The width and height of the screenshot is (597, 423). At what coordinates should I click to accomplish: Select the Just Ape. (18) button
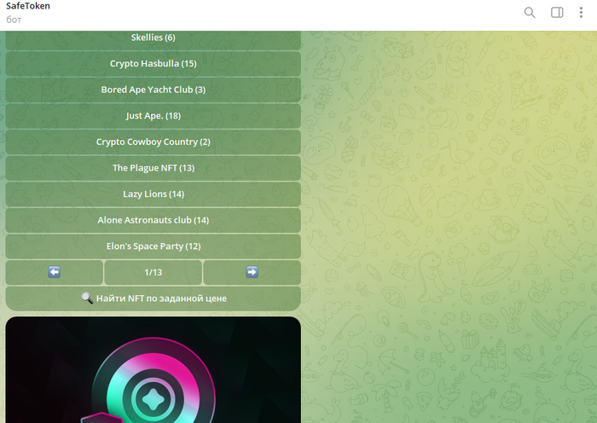153,116
